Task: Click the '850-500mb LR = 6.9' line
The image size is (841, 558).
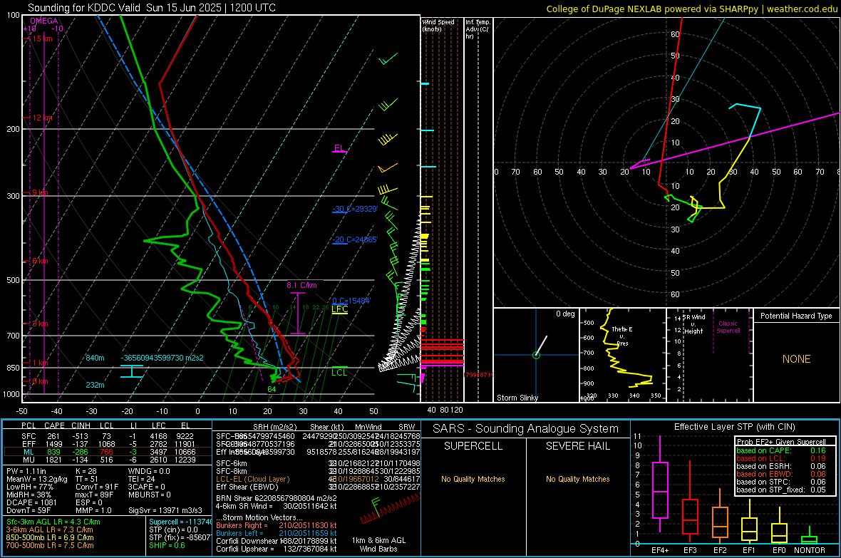Action: [50, 537]
